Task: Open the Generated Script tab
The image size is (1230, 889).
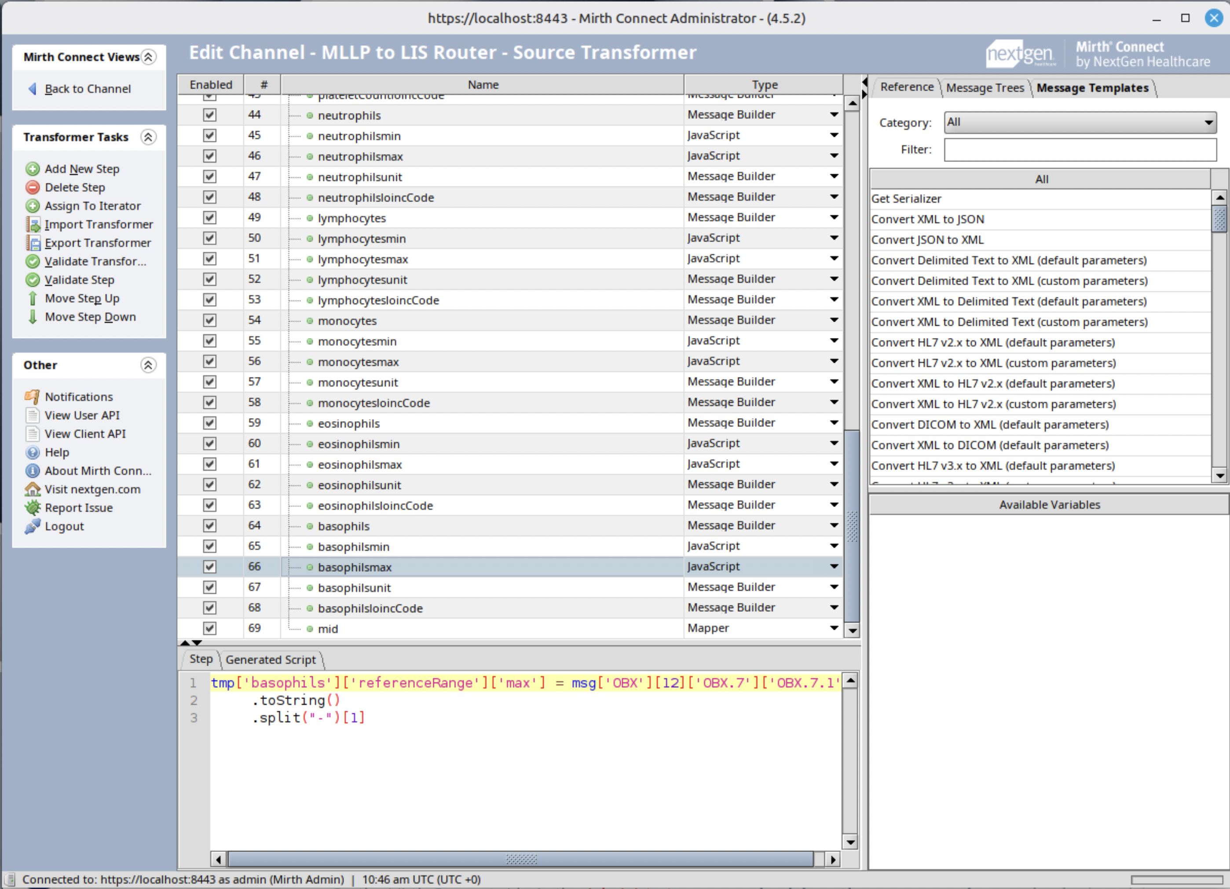Action: coord(271,660)
